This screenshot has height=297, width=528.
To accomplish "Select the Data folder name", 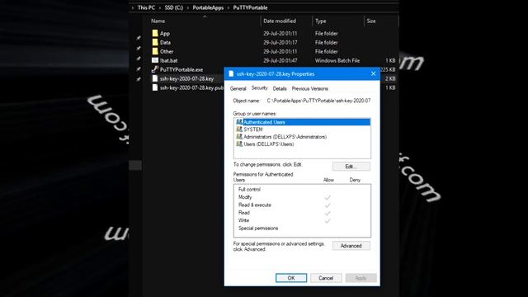I will coord(165,42).
